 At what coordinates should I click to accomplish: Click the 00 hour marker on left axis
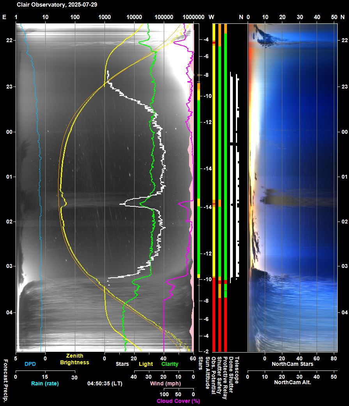(x=7, y=132)
